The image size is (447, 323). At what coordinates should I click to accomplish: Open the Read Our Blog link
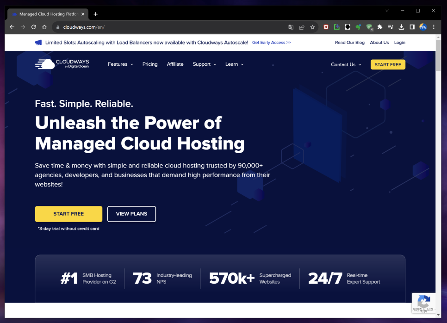(349, 43)
